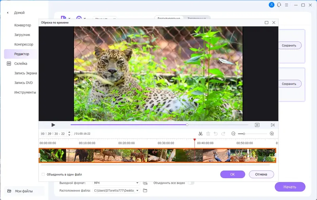
Task: Click the preview segment play icon
Action: [257, 125]
